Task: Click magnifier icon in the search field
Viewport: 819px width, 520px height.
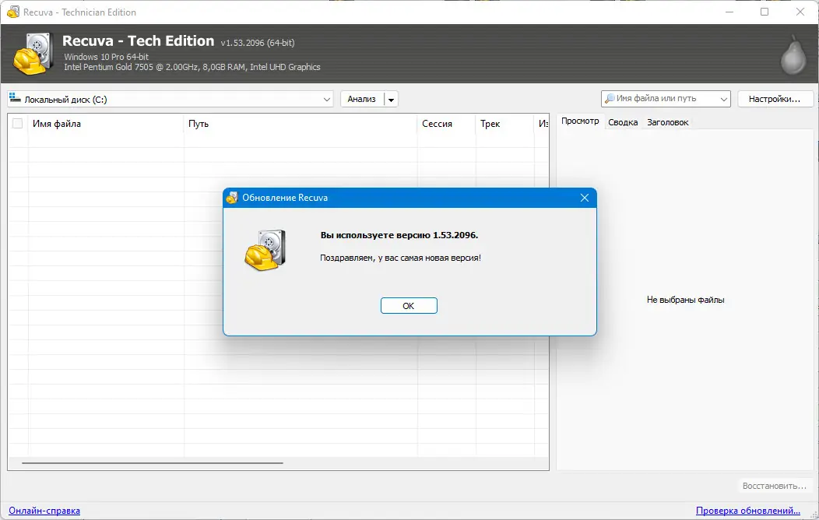Action: pyautogui.click(x=609, y=98)
